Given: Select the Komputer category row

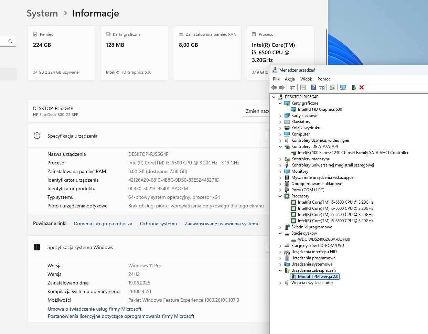Looking at the screenshot, I should click(300, 134).
